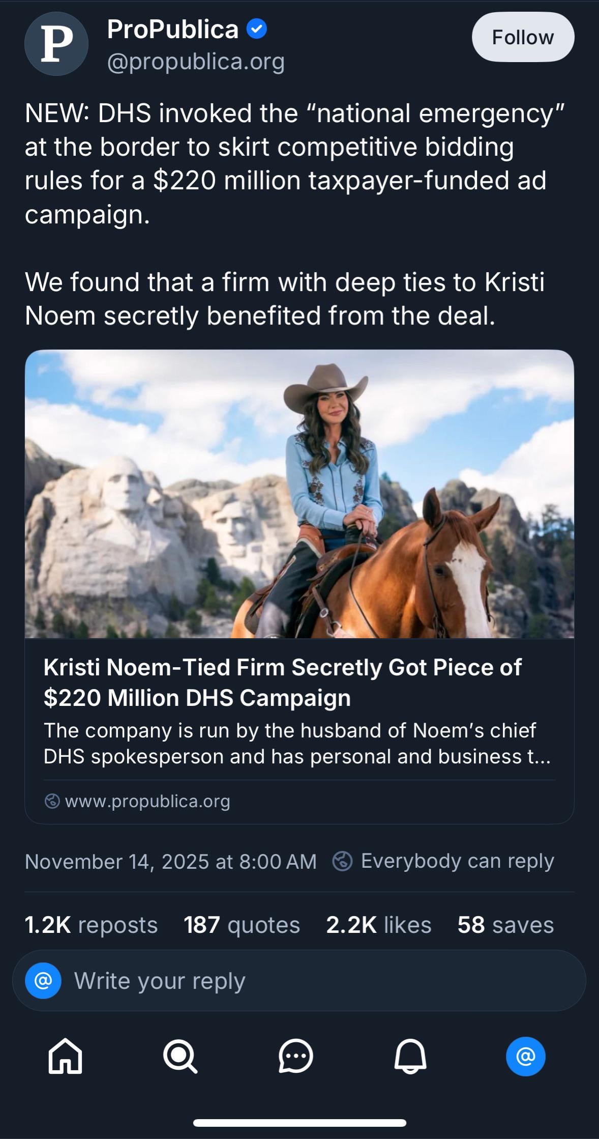Open the Kristi Noem article headline
This screenshot has height=1139, width=599.
pos(282,682)
